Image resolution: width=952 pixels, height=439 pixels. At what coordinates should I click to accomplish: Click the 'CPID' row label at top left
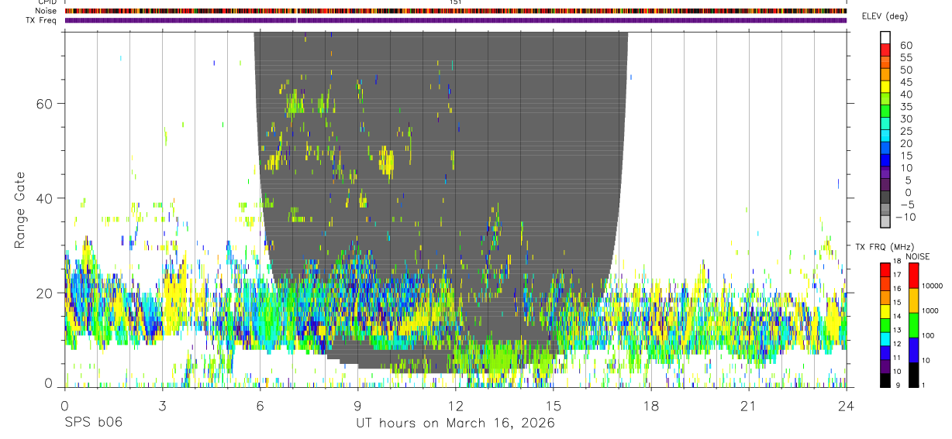pyautogui.click(x=46, y=2)
